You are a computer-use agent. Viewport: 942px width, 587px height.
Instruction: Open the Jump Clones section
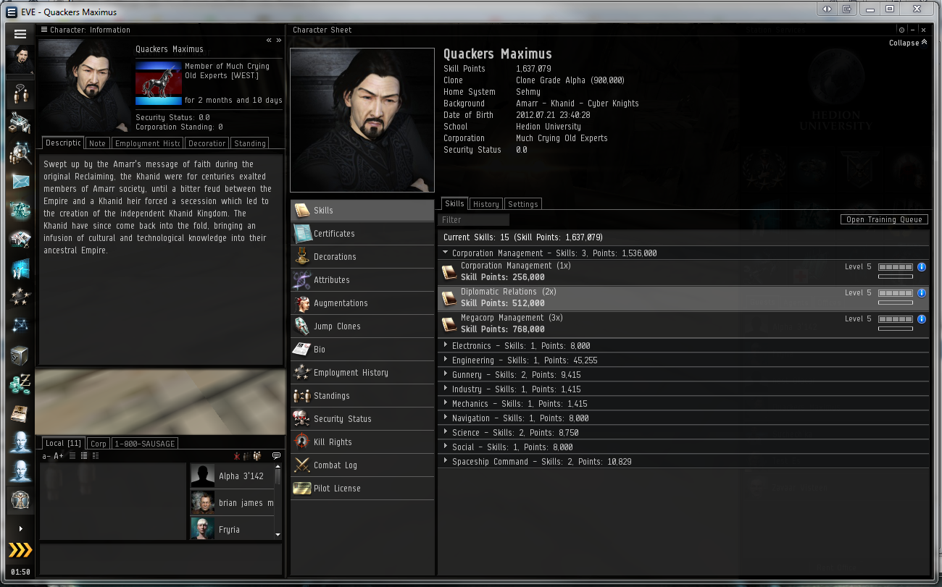point(362,326)
